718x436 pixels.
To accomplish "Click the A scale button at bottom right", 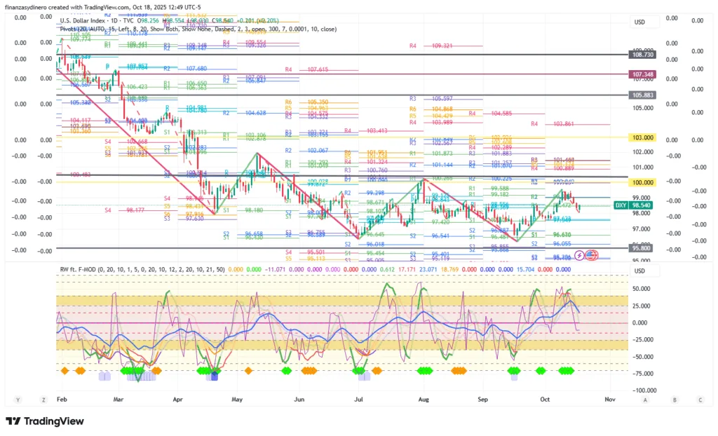I will click(x=645, y=400).
